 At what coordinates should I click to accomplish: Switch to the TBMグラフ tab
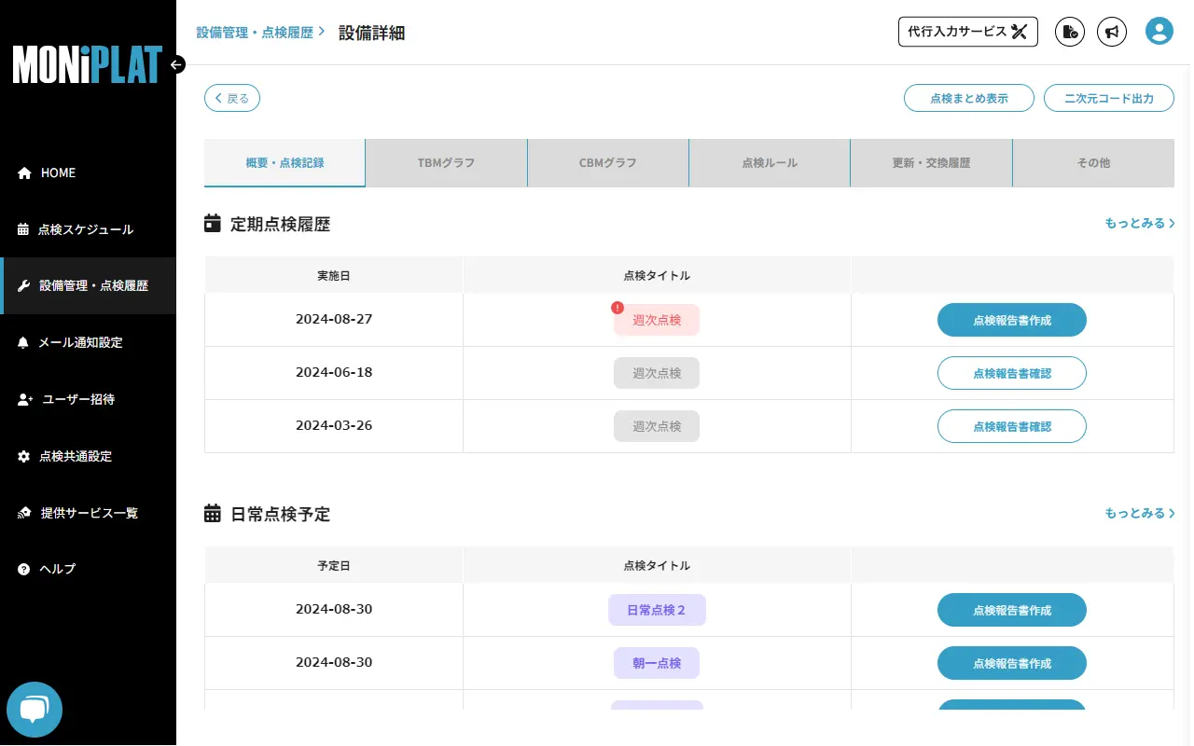pyautogui.click(x=446, y=163)
